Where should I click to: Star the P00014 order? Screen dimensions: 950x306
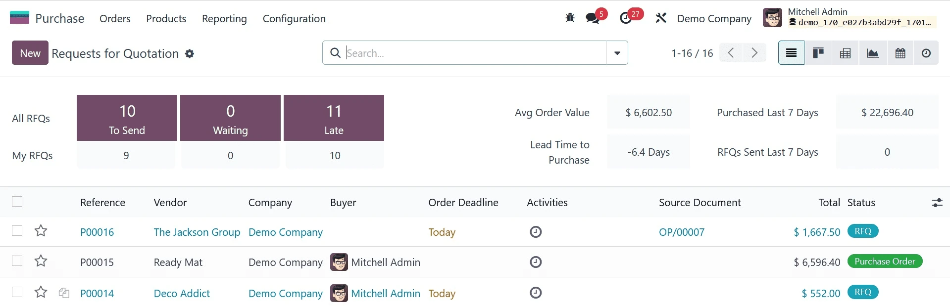41,292
